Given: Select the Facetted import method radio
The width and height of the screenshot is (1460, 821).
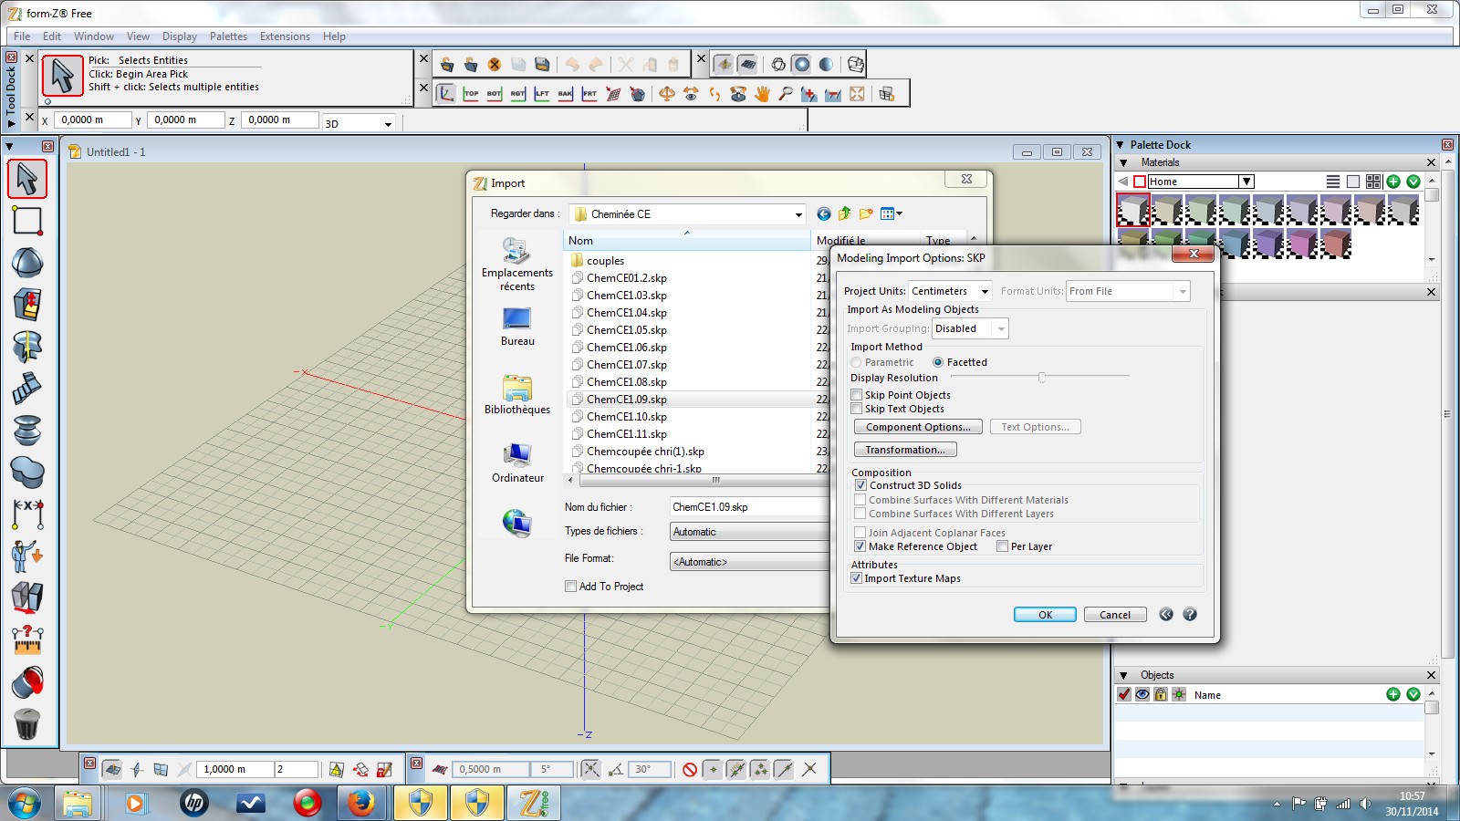Looking at the screenshot, I should pyautogui.click(x=938, y=362).
